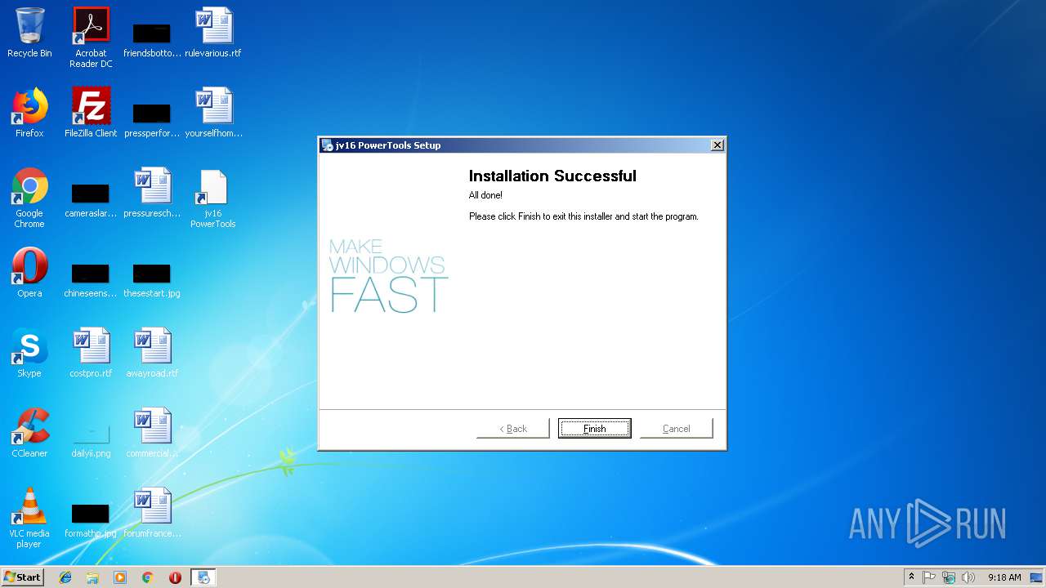This screenshot has height=588, width=1046.
Task: Select the Skype desktop icon
Action: pyautogui.click(x=29, y=353)
